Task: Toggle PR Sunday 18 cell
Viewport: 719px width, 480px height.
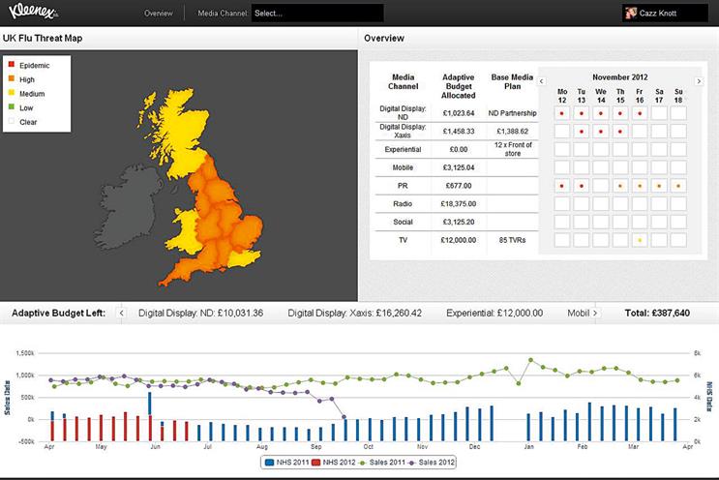Action: 678,186
